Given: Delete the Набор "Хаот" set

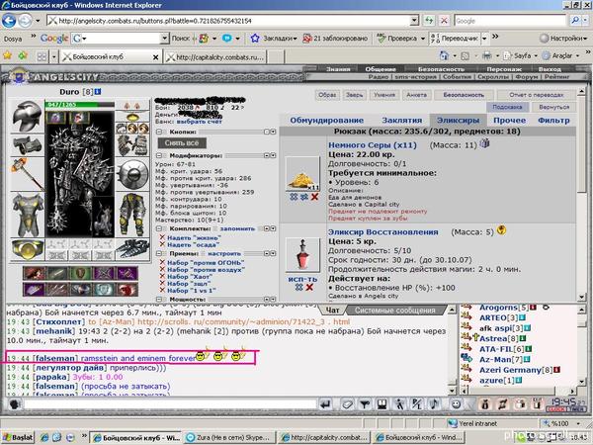Looking at the screenshot, I should pos(162,277).
